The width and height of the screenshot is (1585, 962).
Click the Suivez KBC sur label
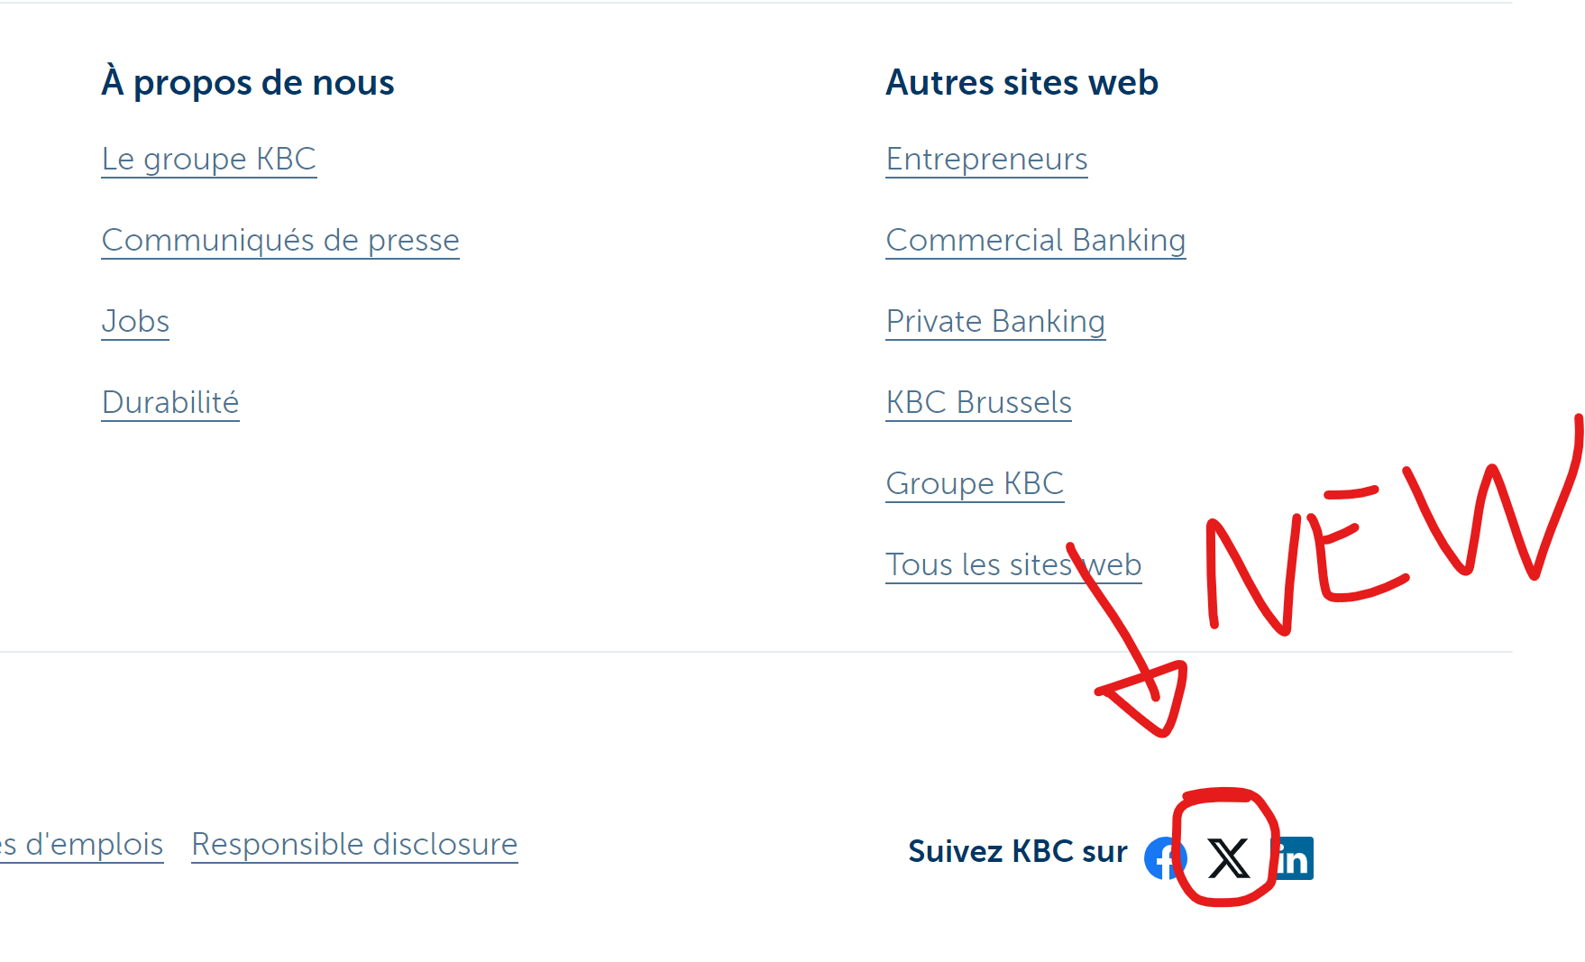1018,851
